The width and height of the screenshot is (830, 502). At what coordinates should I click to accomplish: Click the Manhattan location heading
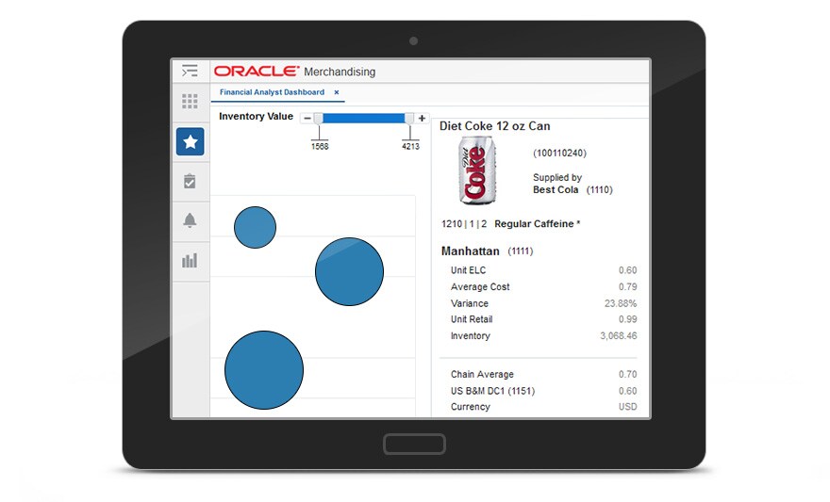pyautogui.click(x=471, y=251)
